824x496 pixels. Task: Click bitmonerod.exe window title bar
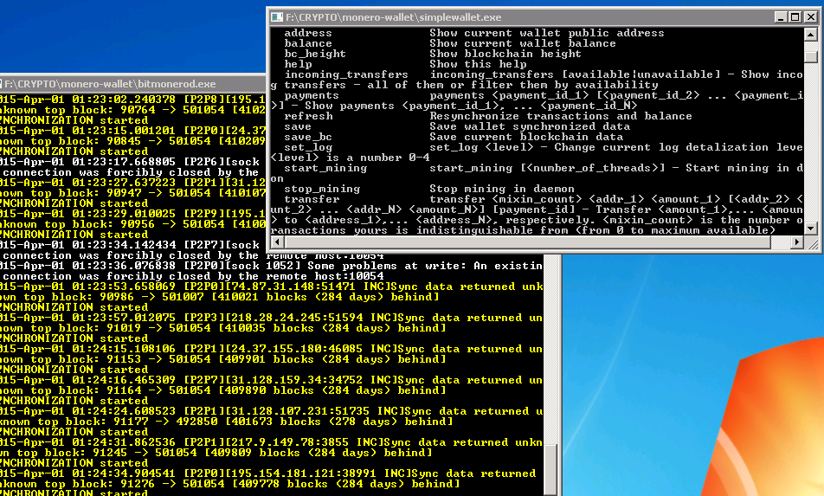[133, 84]
